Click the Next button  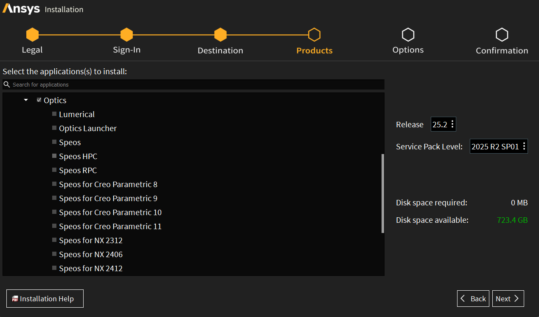coord(508,298)
